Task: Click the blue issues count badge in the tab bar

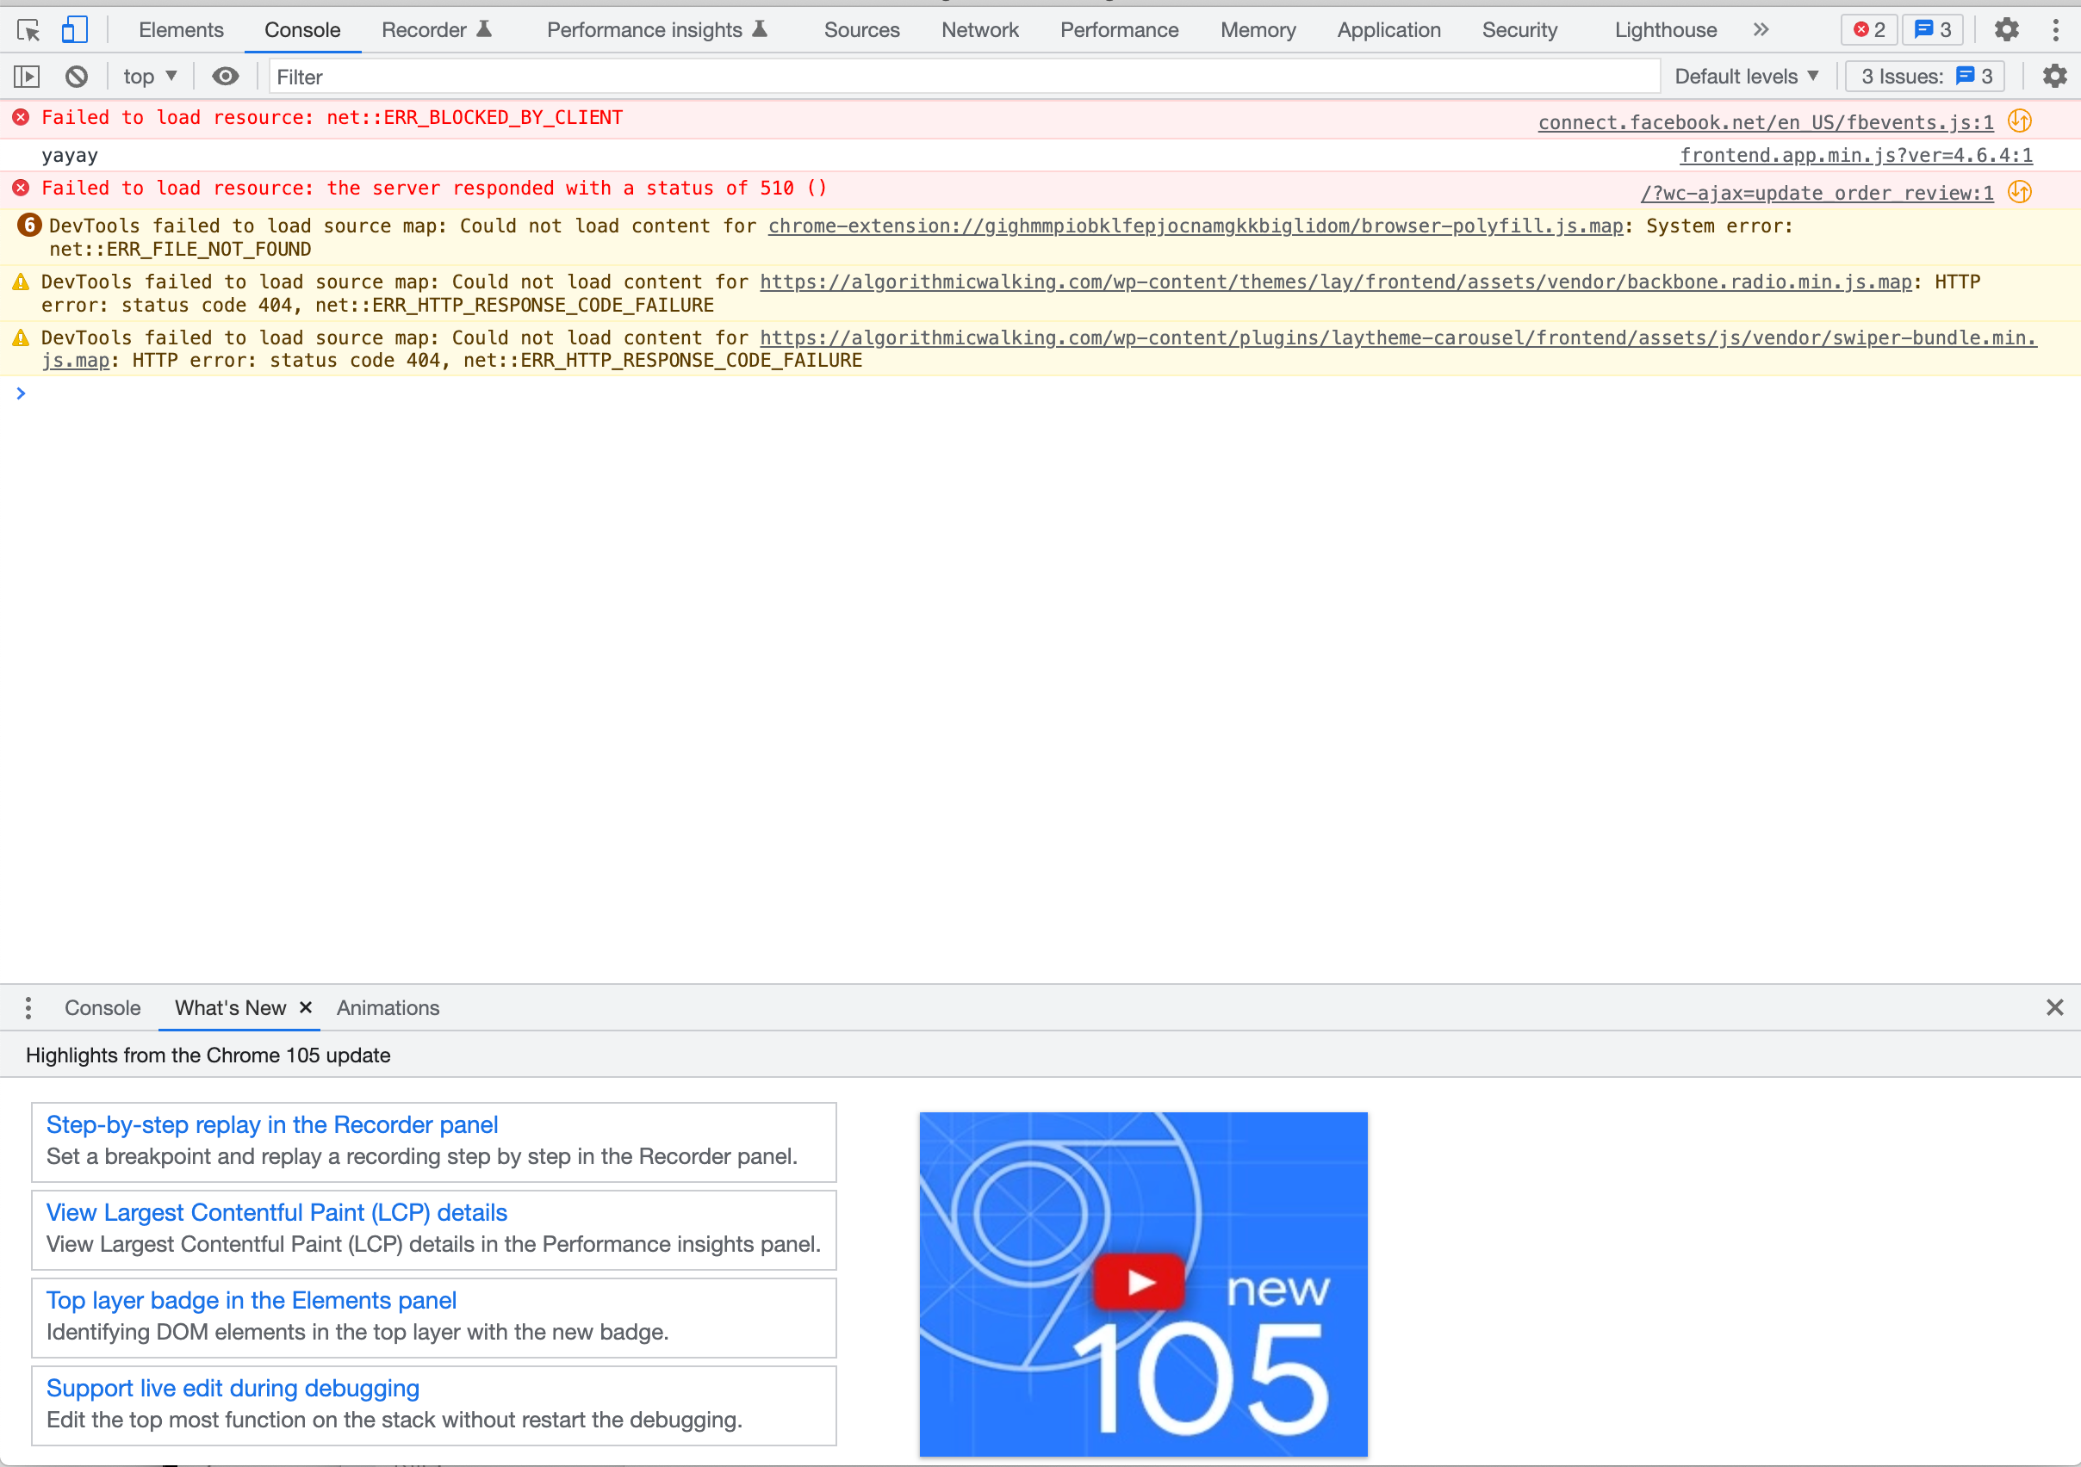Action: pos(1932,30)
